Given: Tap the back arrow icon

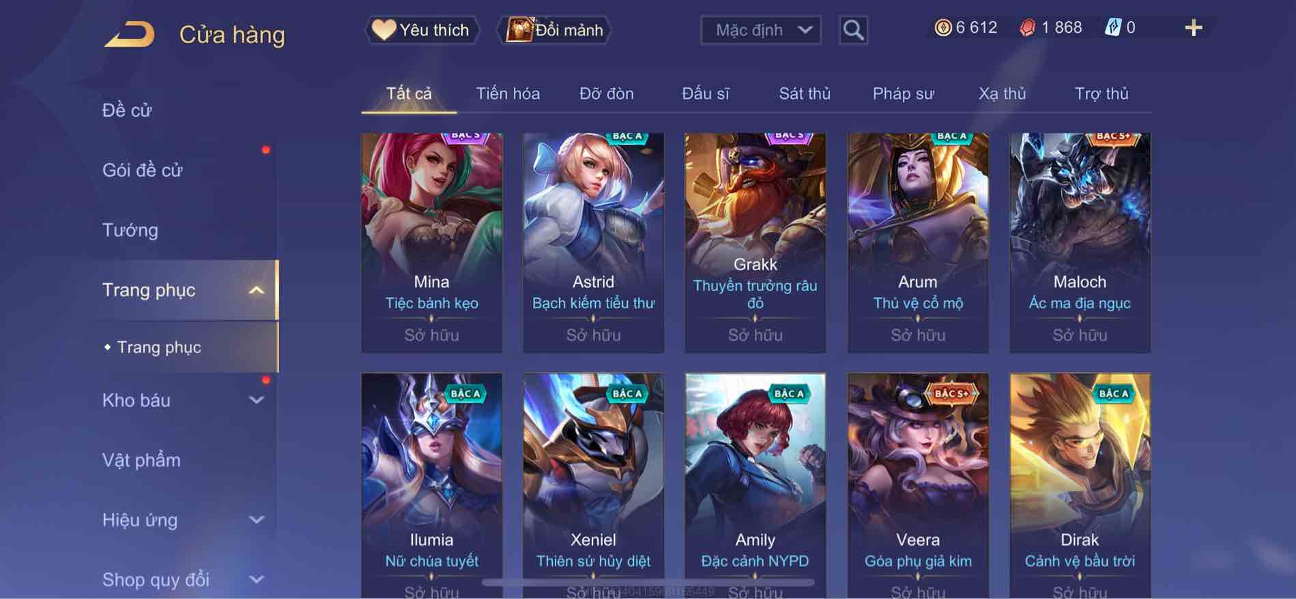Looking at the screenshot, I should click(x=130, y=34).
